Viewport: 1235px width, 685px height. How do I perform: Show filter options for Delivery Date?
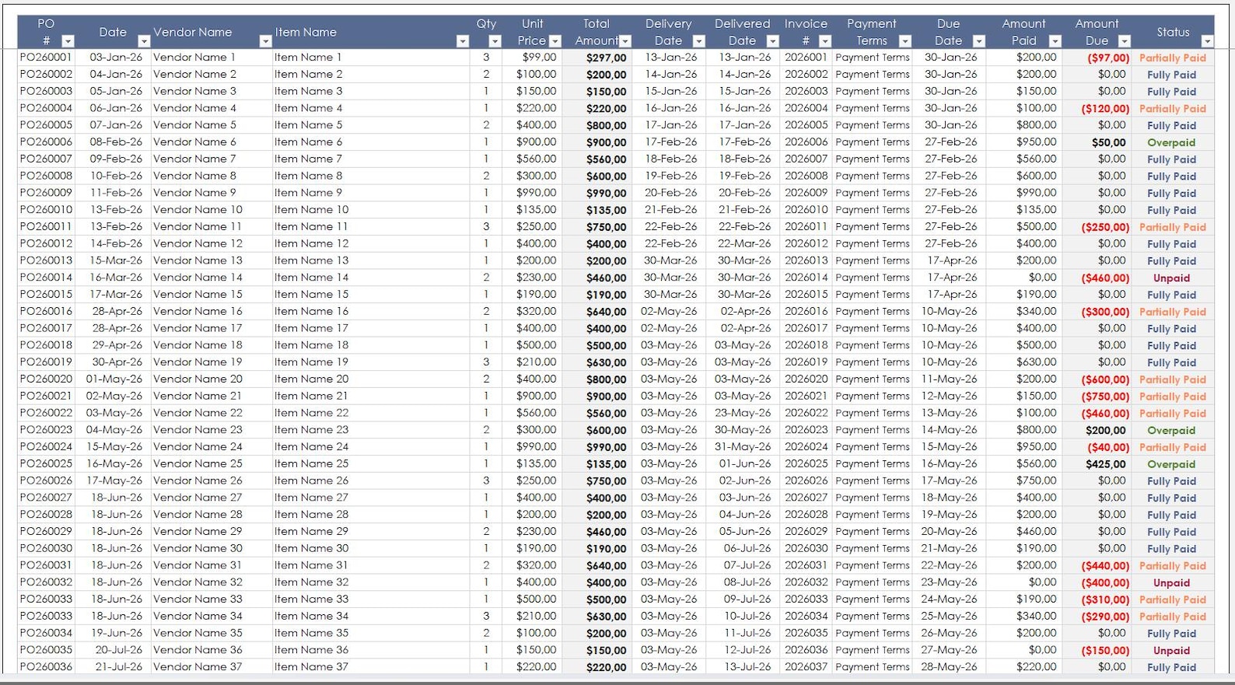coord(698,40)
